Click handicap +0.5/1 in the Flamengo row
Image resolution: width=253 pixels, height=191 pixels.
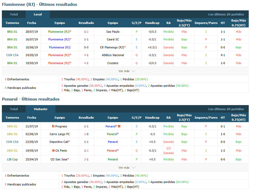(x=152, y=47)
